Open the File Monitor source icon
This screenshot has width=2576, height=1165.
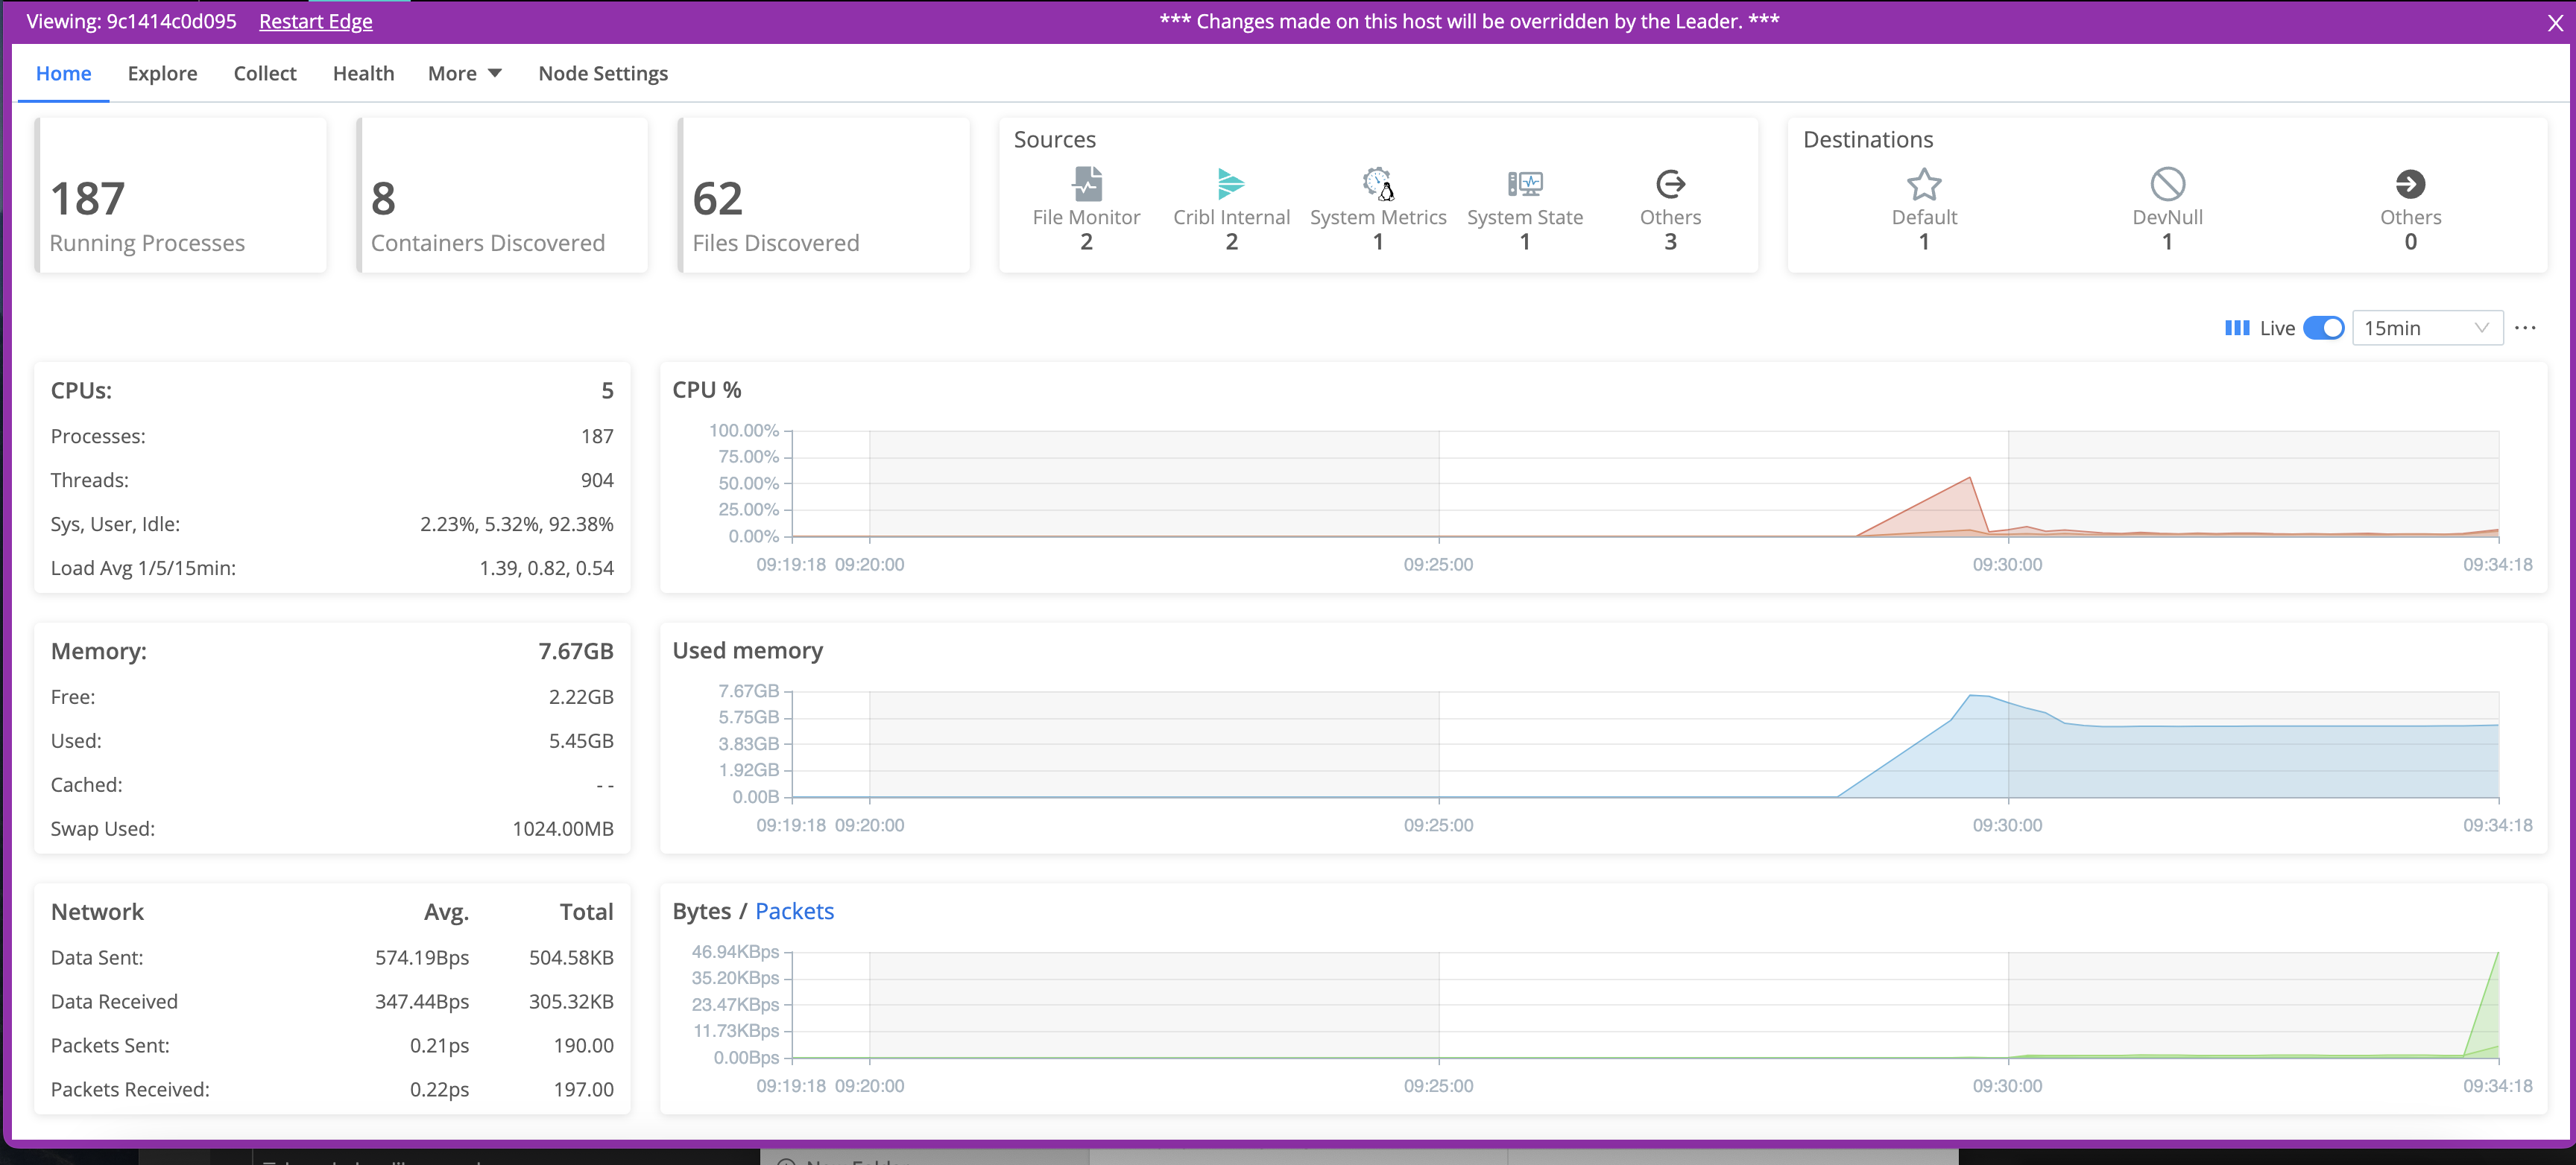pos(1086,184)
